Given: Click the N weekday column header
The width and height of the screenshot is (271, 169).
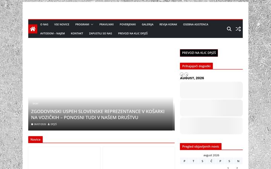Looking at the screenshot, I should (x=238, y=161).
